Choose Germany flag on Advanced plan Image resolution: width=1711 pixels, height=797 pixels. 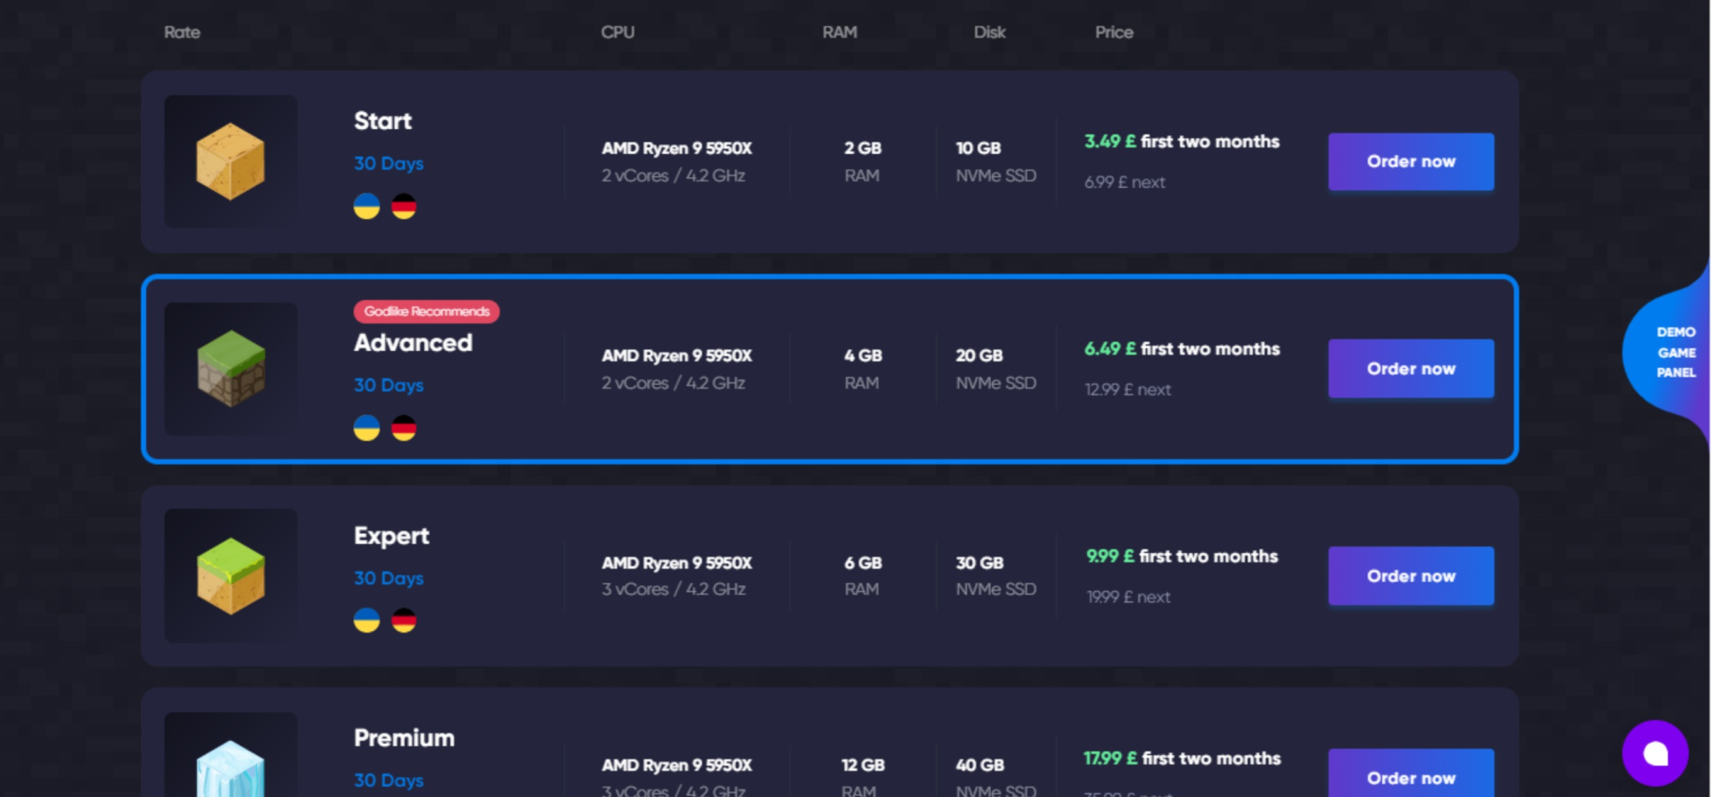(x=404, y=428)
